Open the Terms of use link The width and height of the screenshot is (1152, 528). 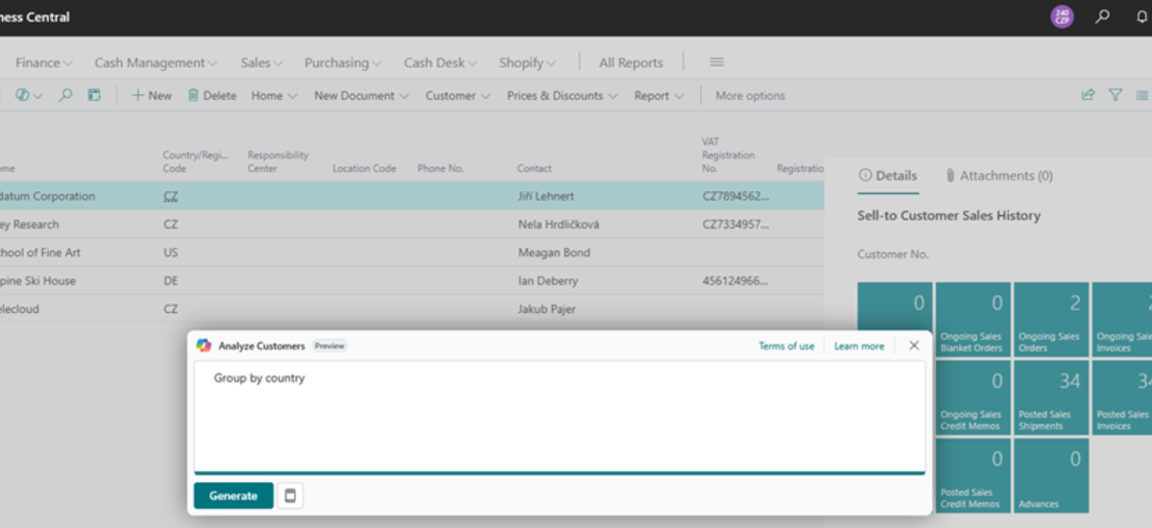[x=786, y=346]
